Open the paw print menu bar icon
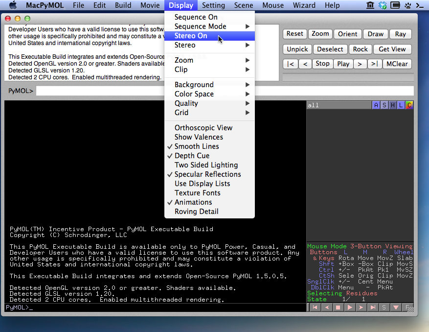 pos(407,5)
